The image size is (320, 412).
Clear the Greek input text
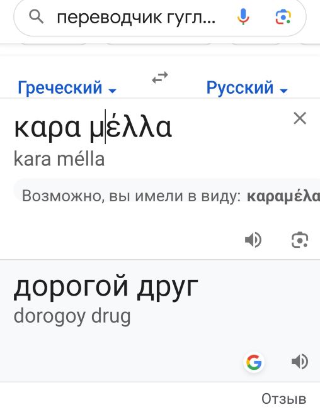(300, 118)
